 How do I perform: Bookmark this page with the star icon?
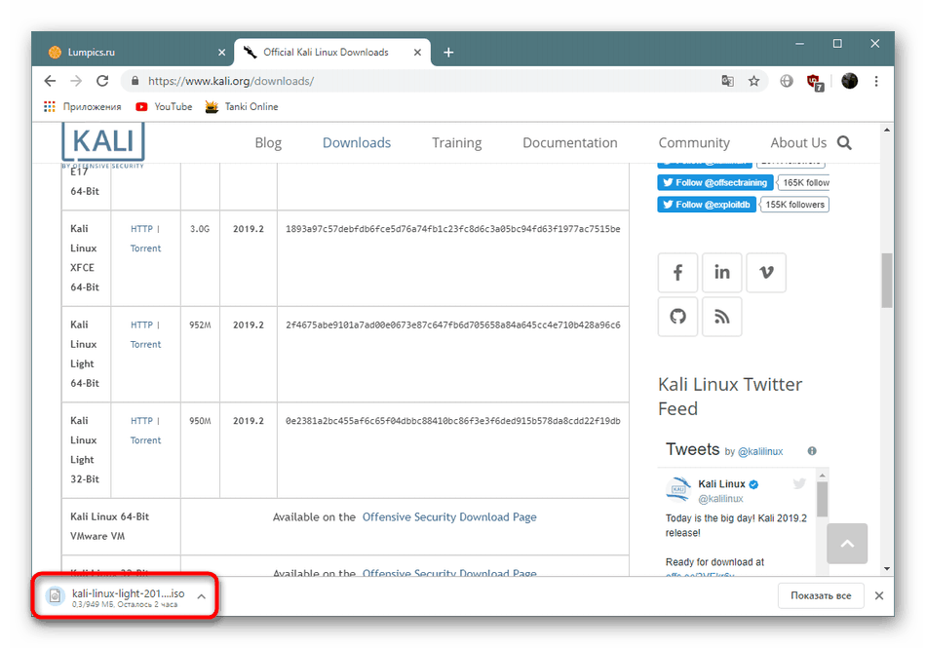(753, 81)
